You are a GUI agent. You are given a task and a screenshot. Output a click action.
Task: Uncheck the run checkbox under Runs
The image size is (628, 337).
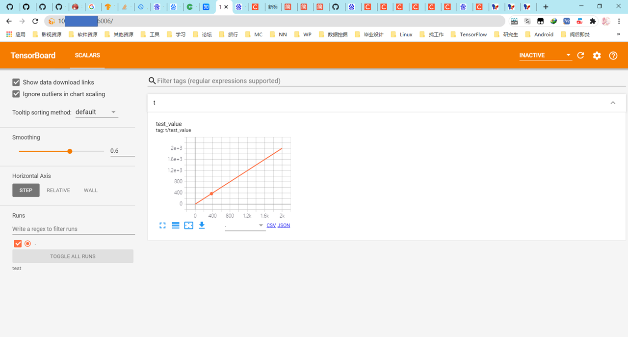click(x=18, y=243)
